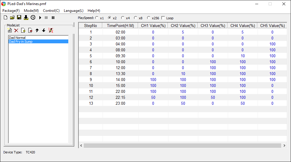
Task: Download program to the device
Action: click(x=26, y=18)
